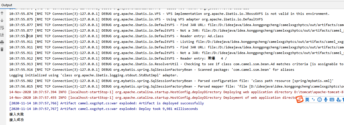The image size is (344, 125).
Task: Click the Print output icon
Action: 2,42
